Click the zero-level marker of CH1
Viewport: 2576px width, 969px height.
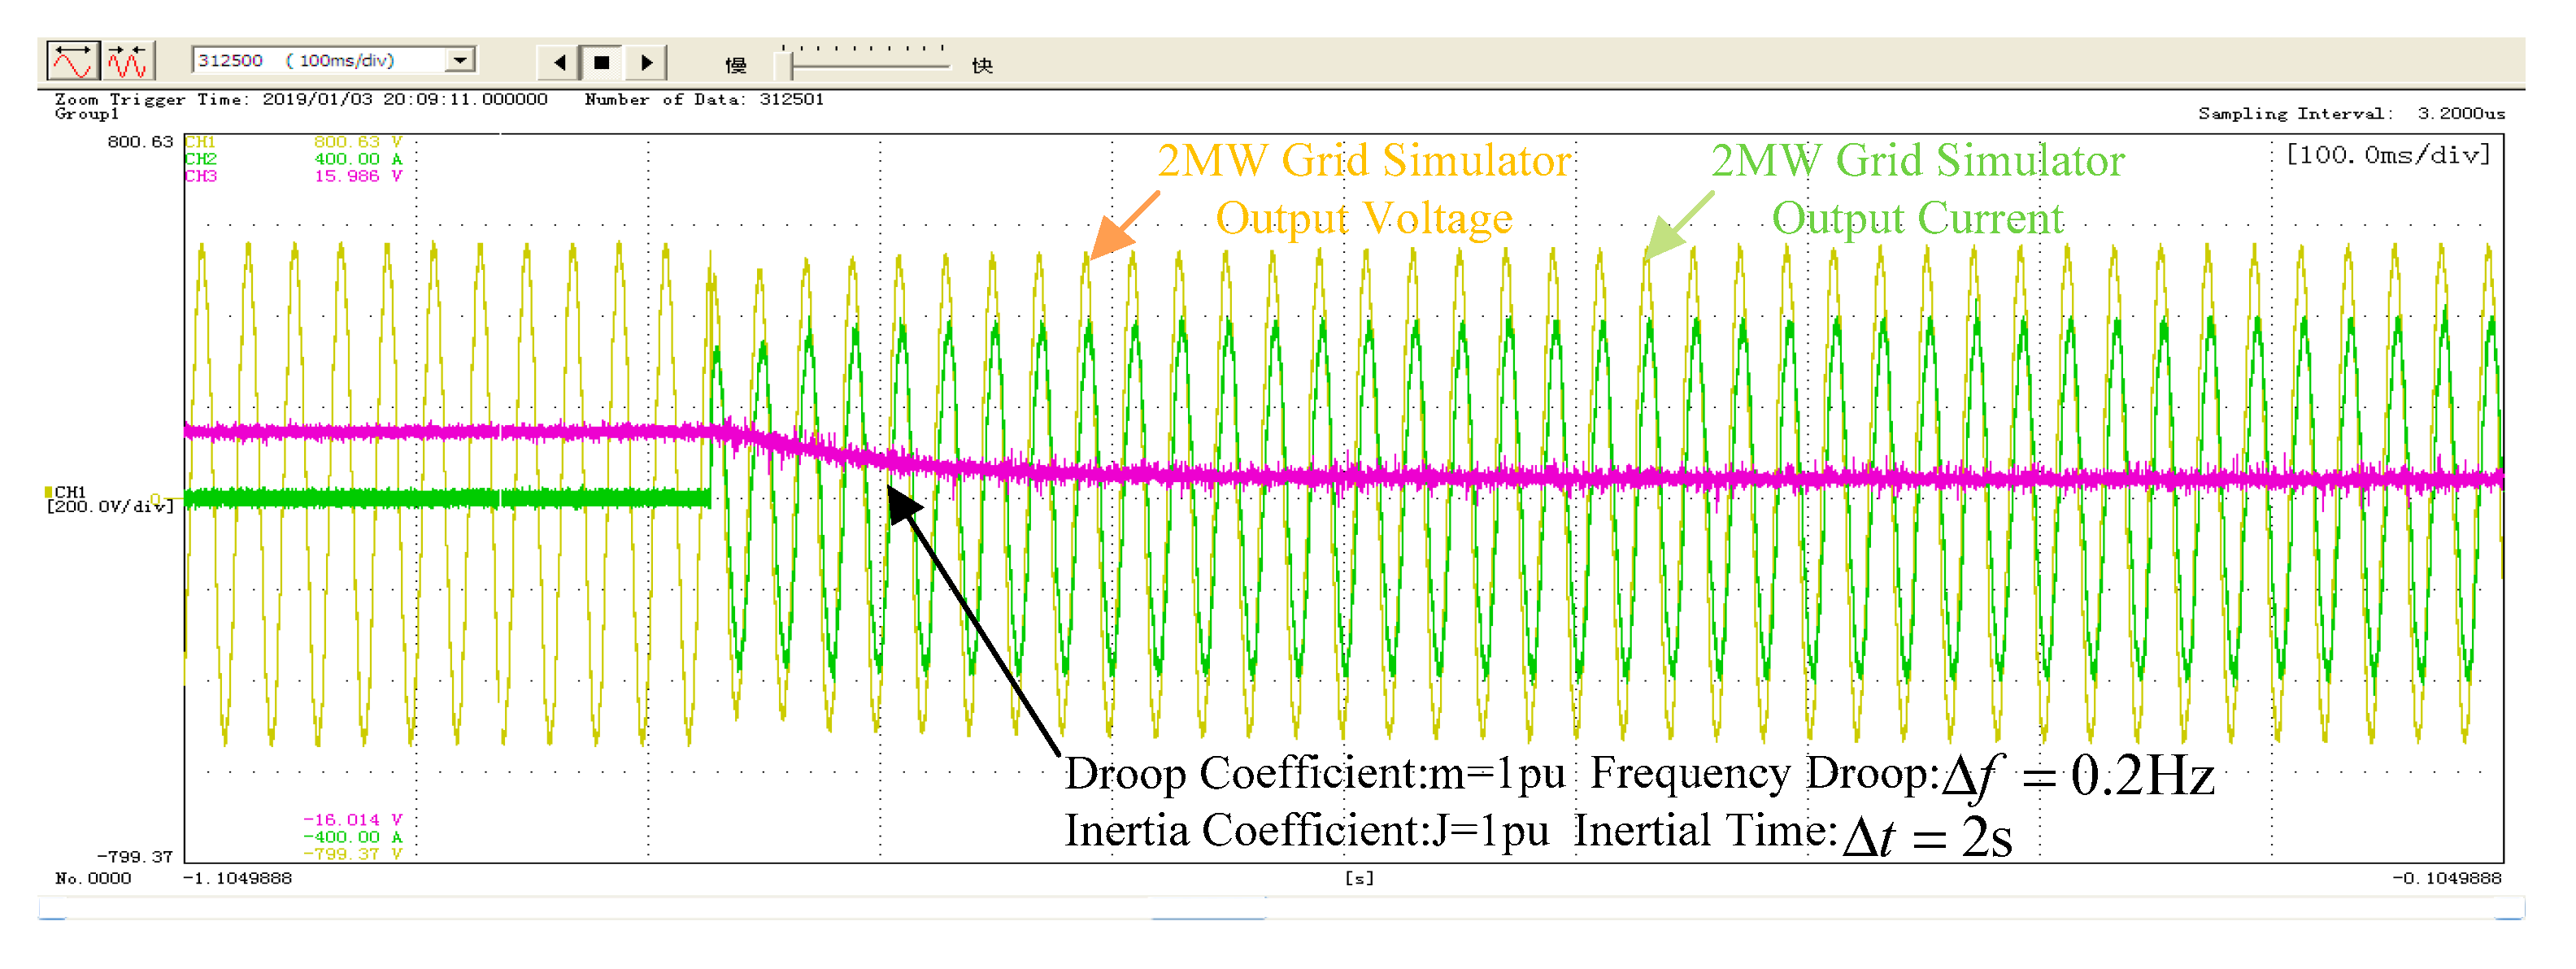click(157, 499)
